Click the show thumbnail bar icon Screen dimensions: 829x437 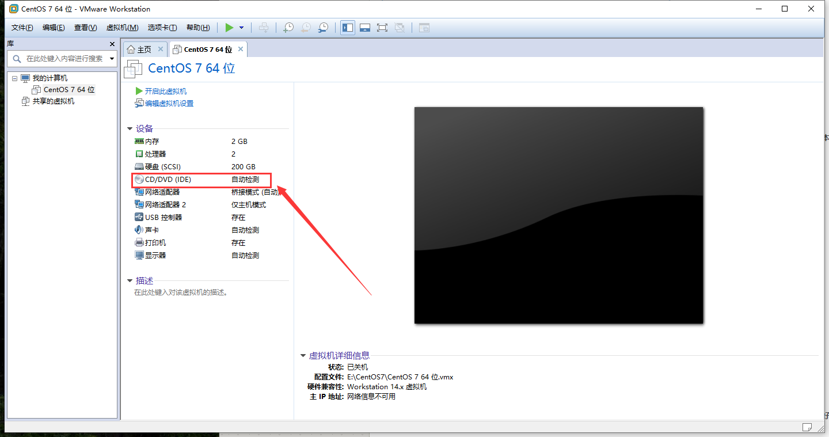coord(365,27)
